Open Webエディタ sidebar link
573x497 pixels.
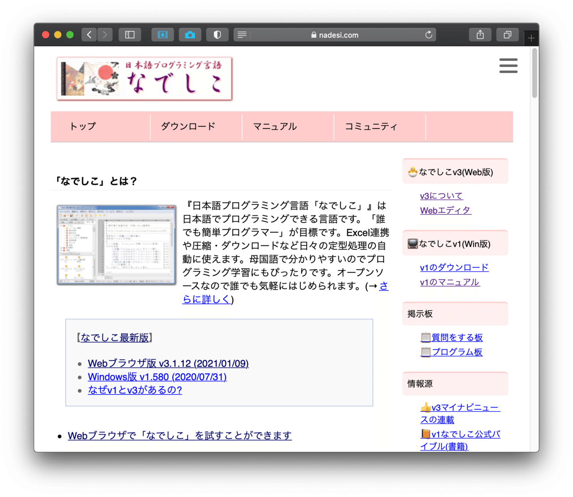[445, 210]
